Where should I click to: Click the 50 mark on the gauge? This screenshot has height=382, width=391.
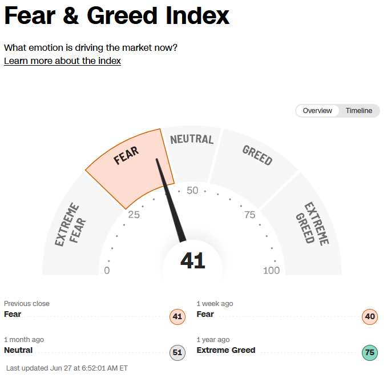192,191
